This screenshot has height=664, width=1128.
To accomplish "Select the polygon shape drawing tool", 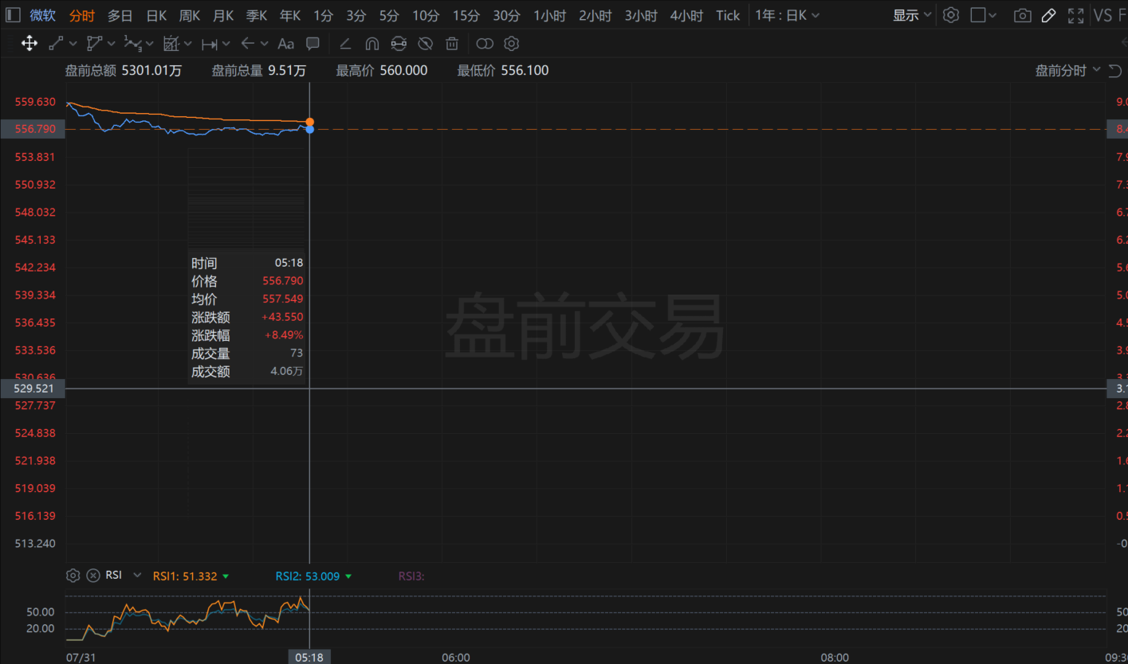I will click(x=94, y=44).
